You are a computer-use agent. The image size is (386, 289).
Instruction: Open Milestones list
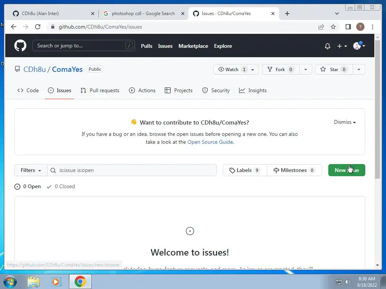(294, 170)
